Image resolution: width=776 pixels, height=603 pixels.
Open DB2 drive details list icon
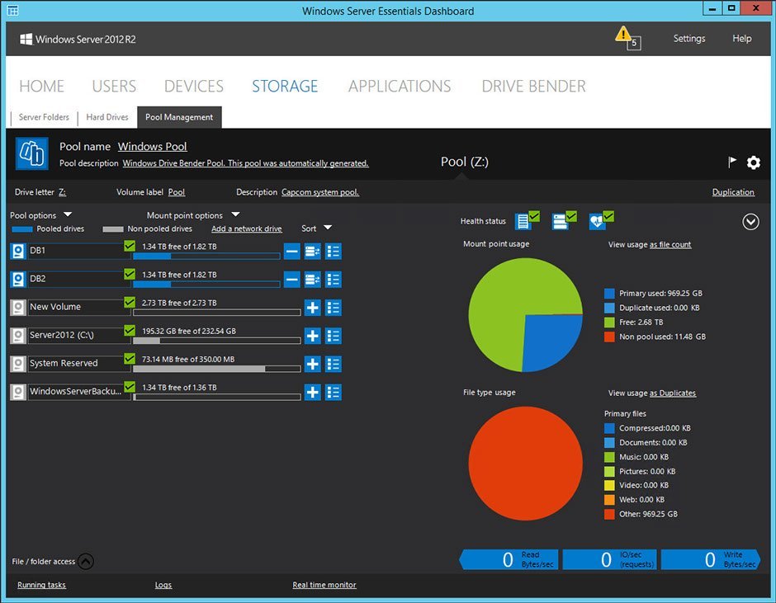pos(333,280)
